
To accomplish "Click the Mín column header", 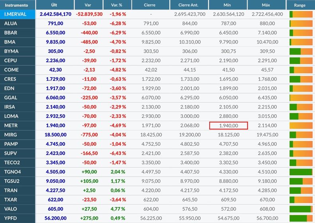I will pos(228,5).
